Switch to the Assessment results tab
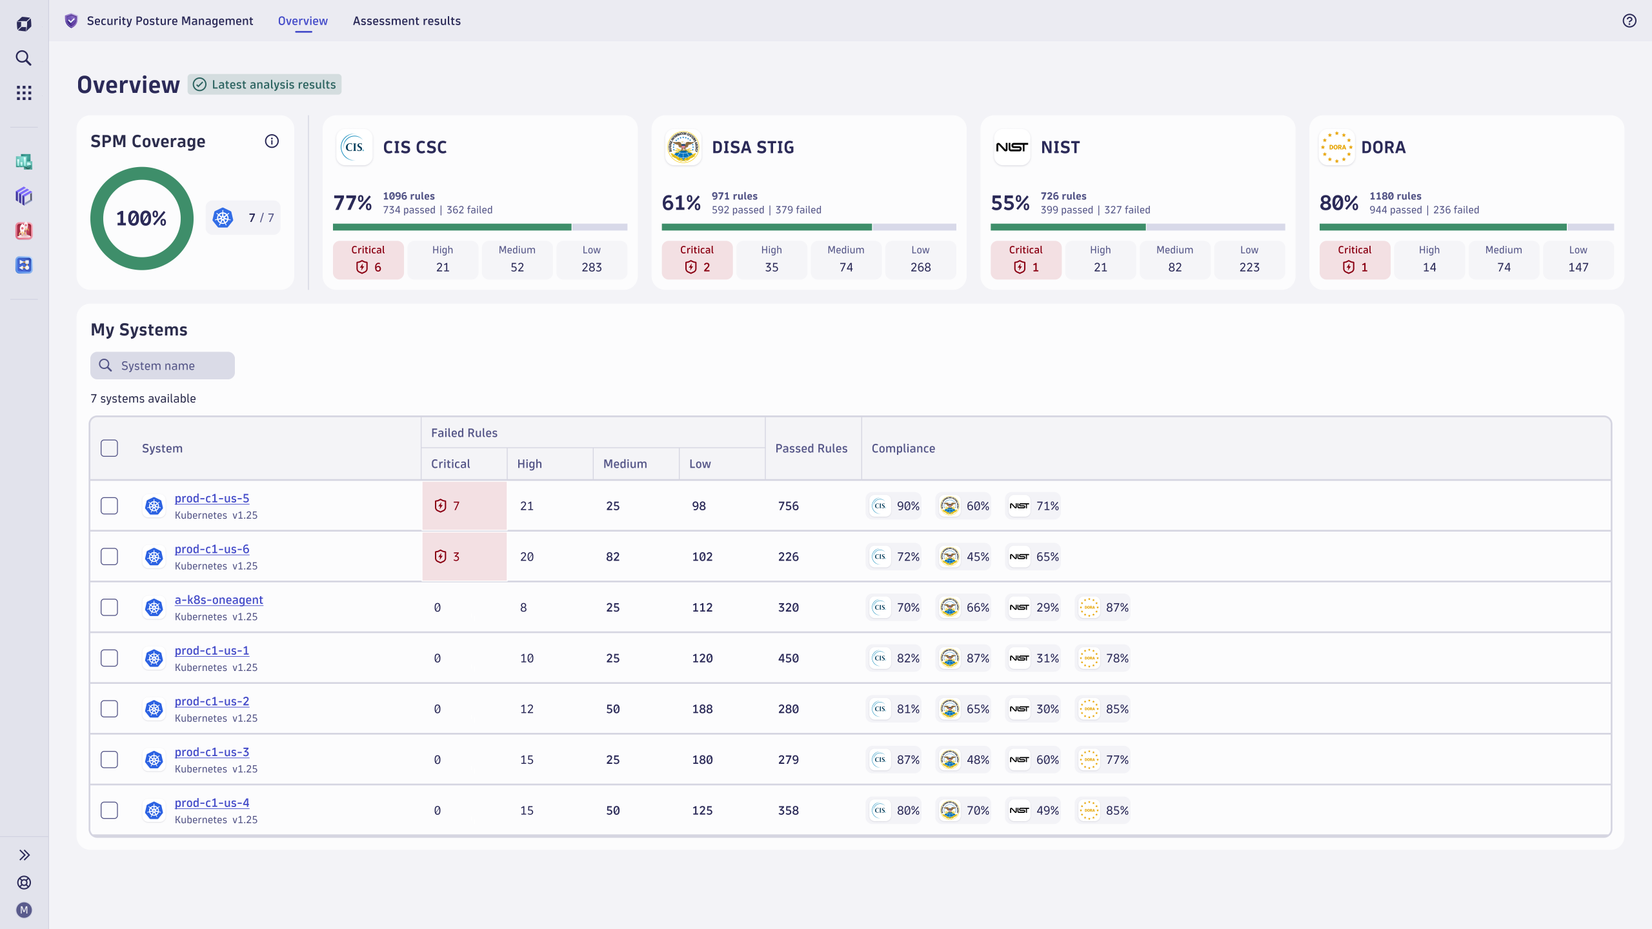Screen dimensions: 1652x929 point(407,21)
